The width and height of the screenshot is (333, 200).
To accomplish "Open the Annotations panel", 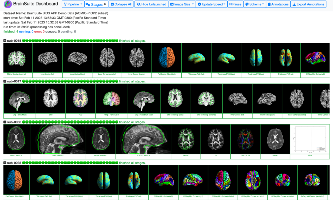I will pyautogui.click(x=278, y=4).
